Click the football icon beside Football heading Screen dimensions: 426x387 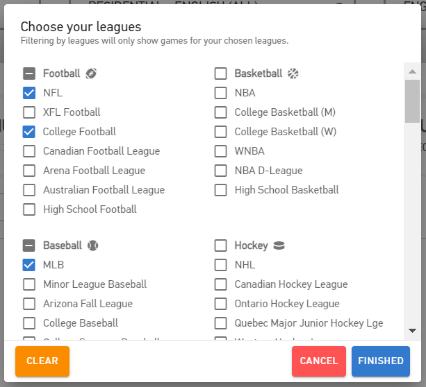click(x=91, y=74)
